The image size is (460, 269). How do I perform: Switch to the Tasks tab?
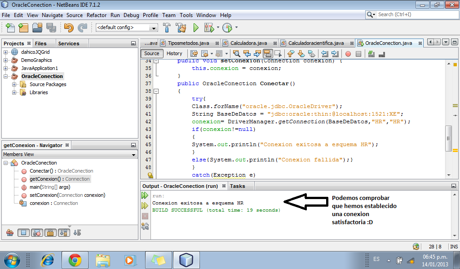(237, 186)
